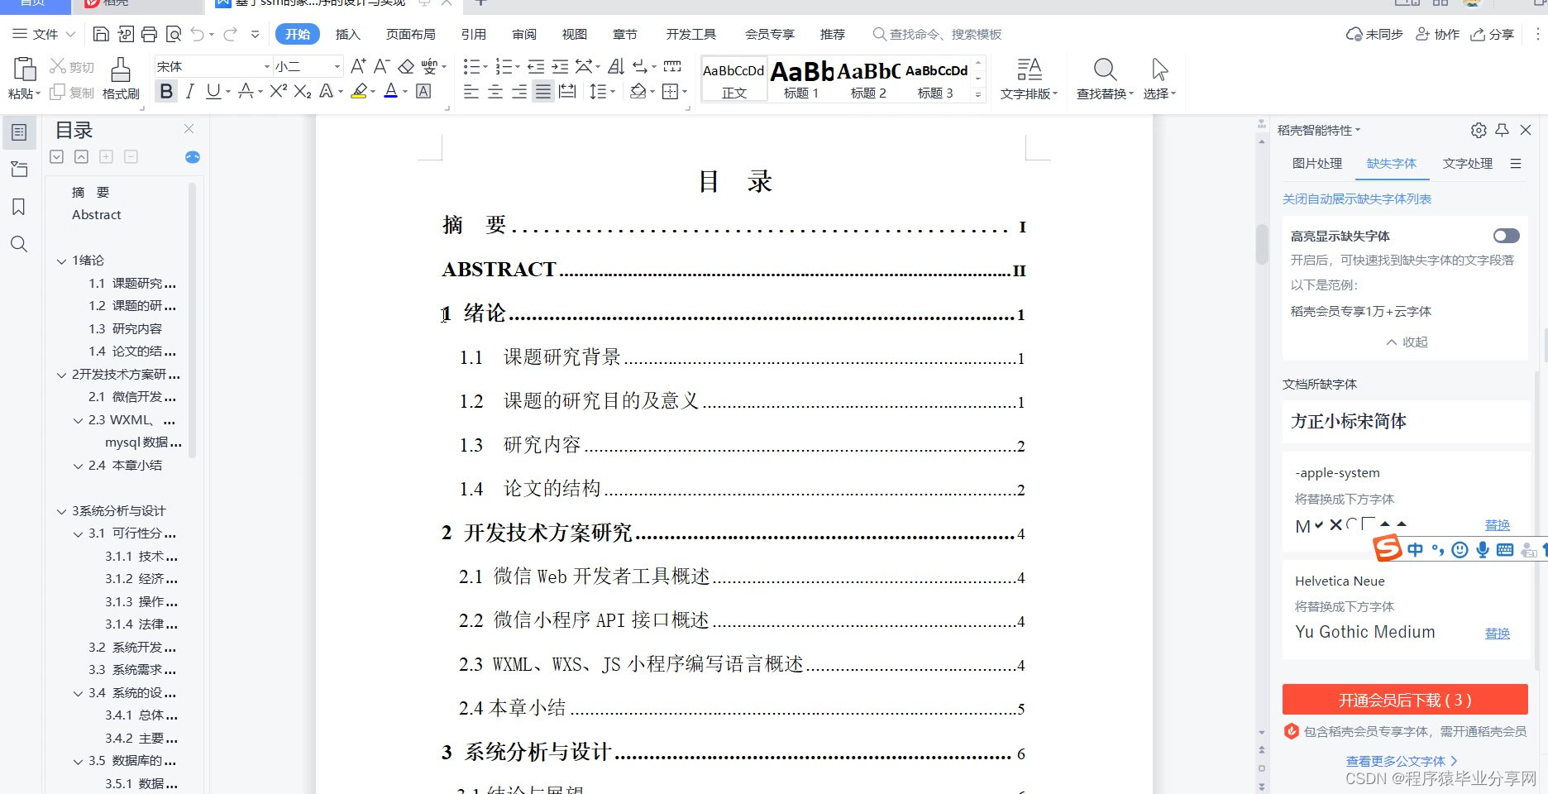Collapse panel section with 收起
This screenshot has height=794, width=1548.
[1407, 342]
